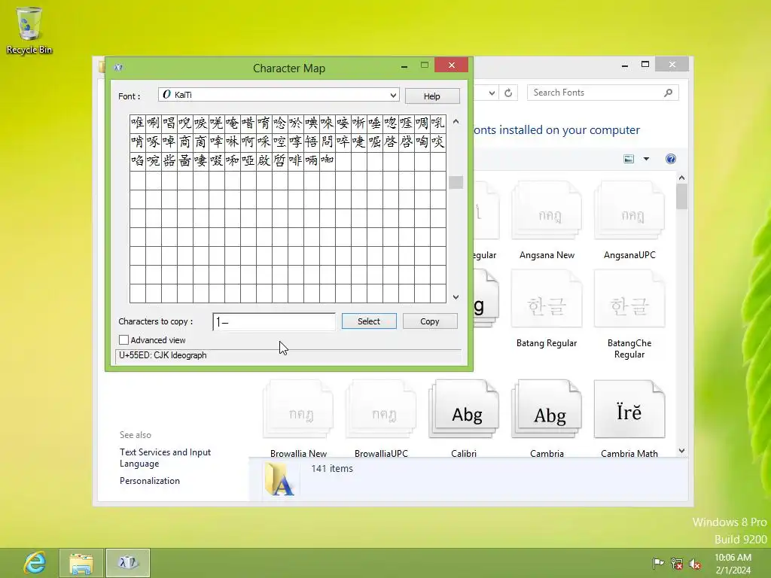Image resolution: width=771 pixels, height=578 pixels.
Task: Click the Character Map title bar icon
Action: (x=118, y=68)
